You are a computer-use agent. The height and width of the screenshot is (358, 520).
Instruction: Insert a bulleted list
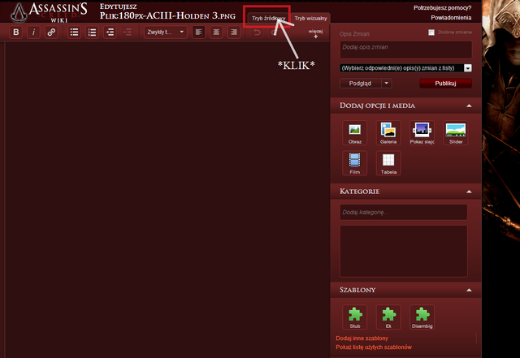coord(74,32)
